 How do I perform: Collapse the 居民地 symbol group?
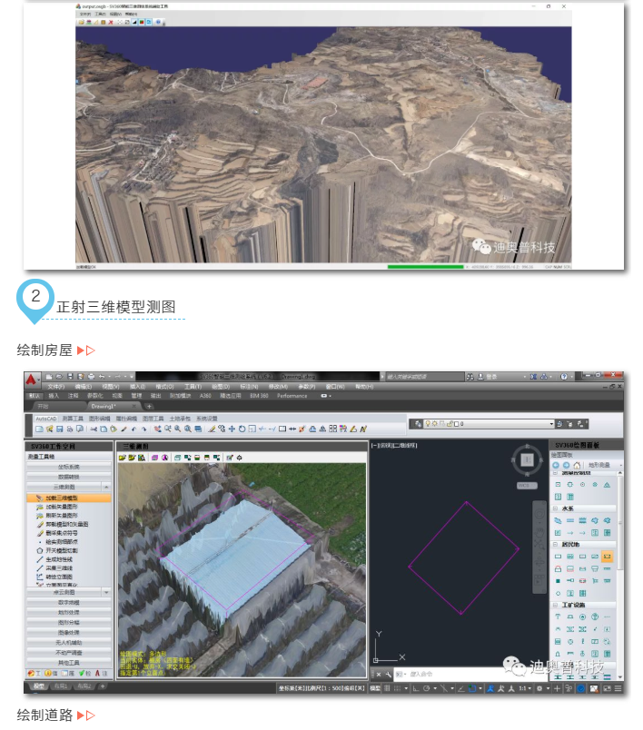pyautogui.click(x=555, y=544)
